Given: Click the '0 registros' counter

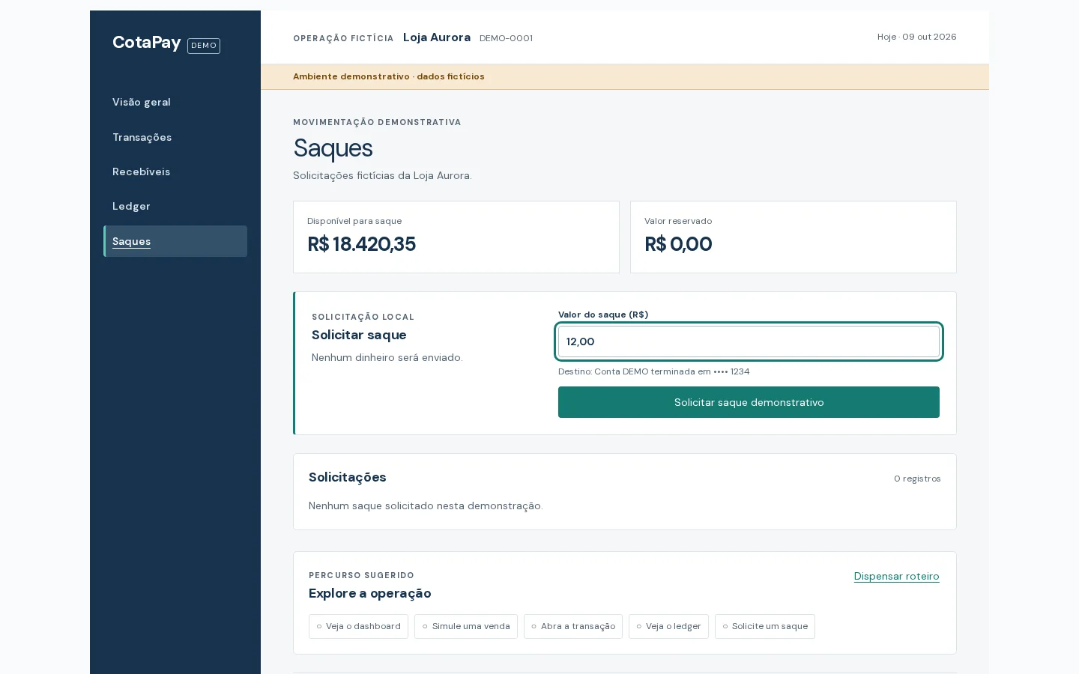Looking at the screenshot, I should [917, 479].
